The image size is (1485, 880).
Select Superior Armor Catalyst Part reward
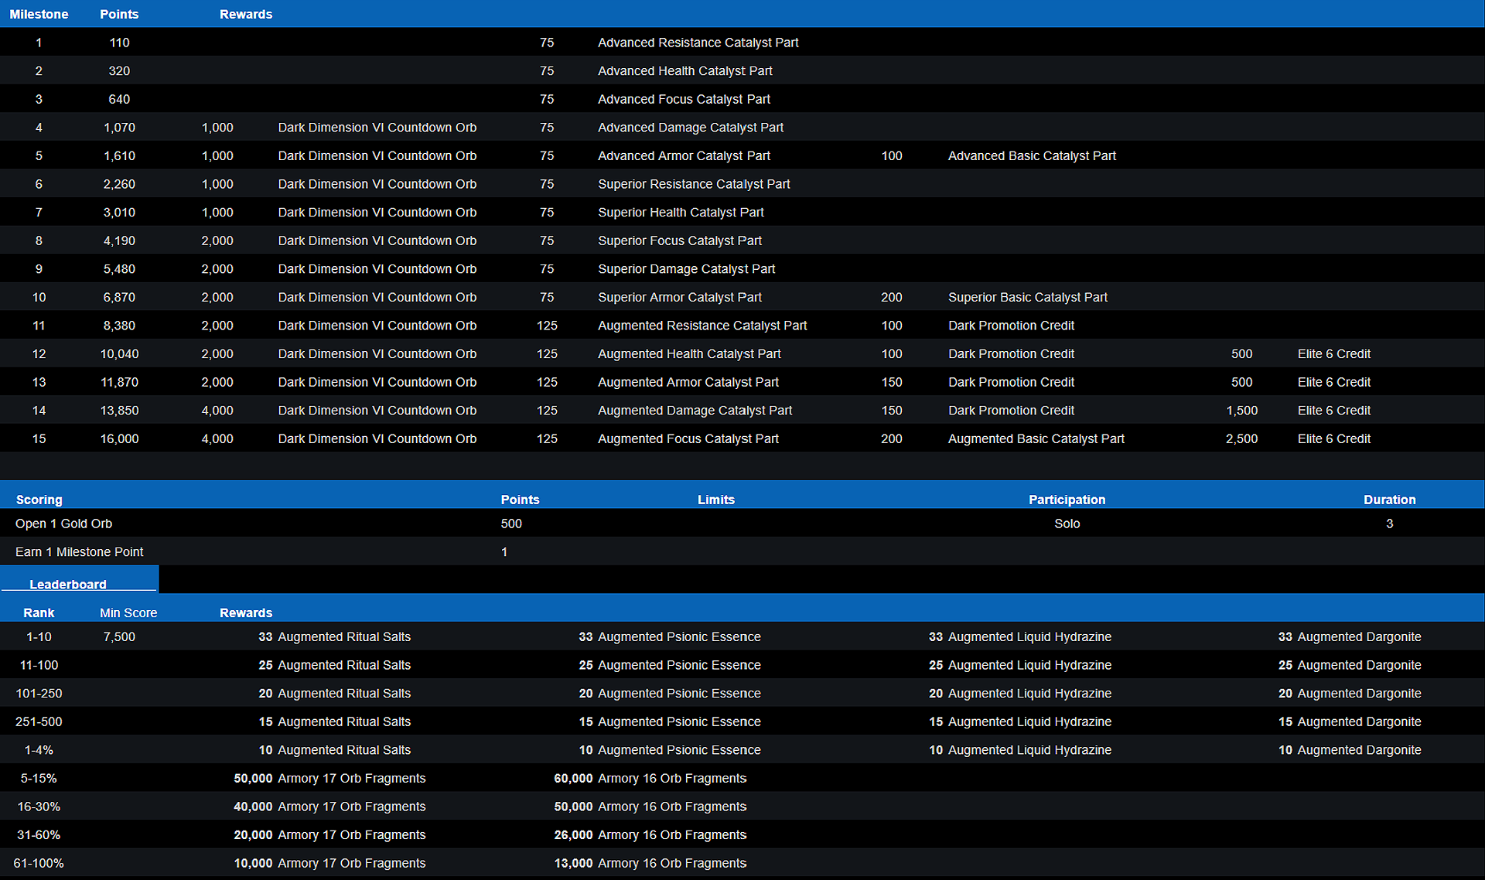click(680, 297)
